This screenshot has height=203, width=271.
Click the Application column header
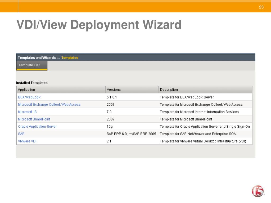point(61,90)
